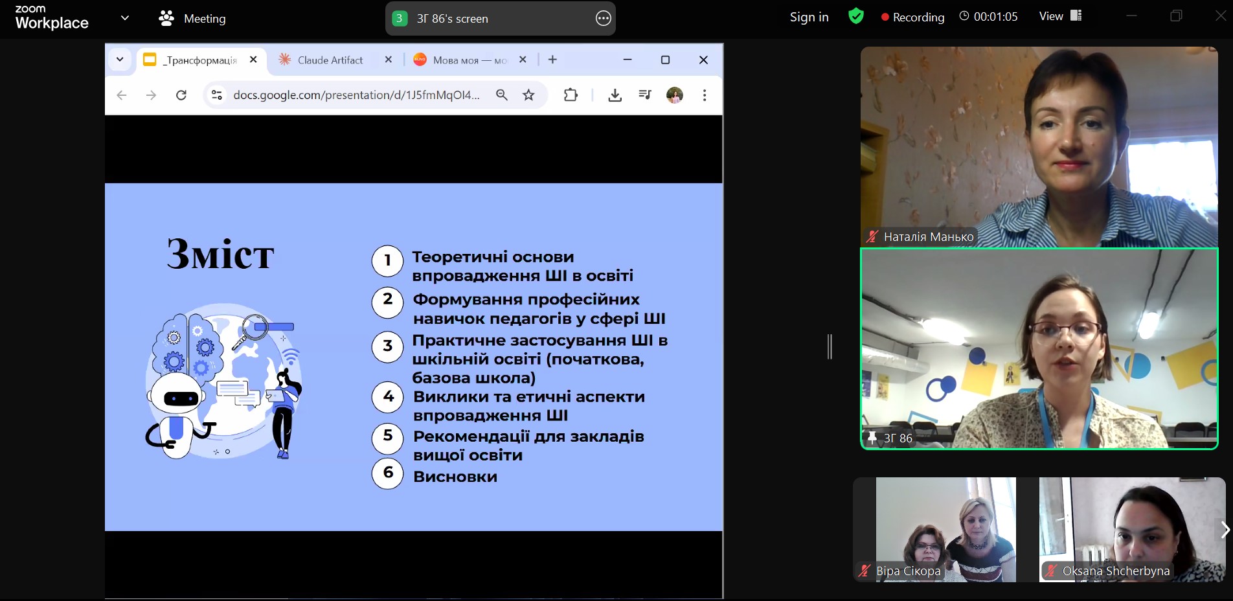Click Теоретичні основи впровадження ШІ text
Screen dimensions: 1233x601
click(523, 266)
